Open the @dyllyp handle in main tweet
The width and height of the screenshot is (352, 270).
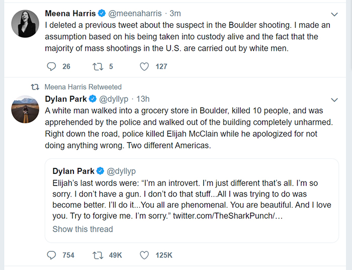click(114, 99)
